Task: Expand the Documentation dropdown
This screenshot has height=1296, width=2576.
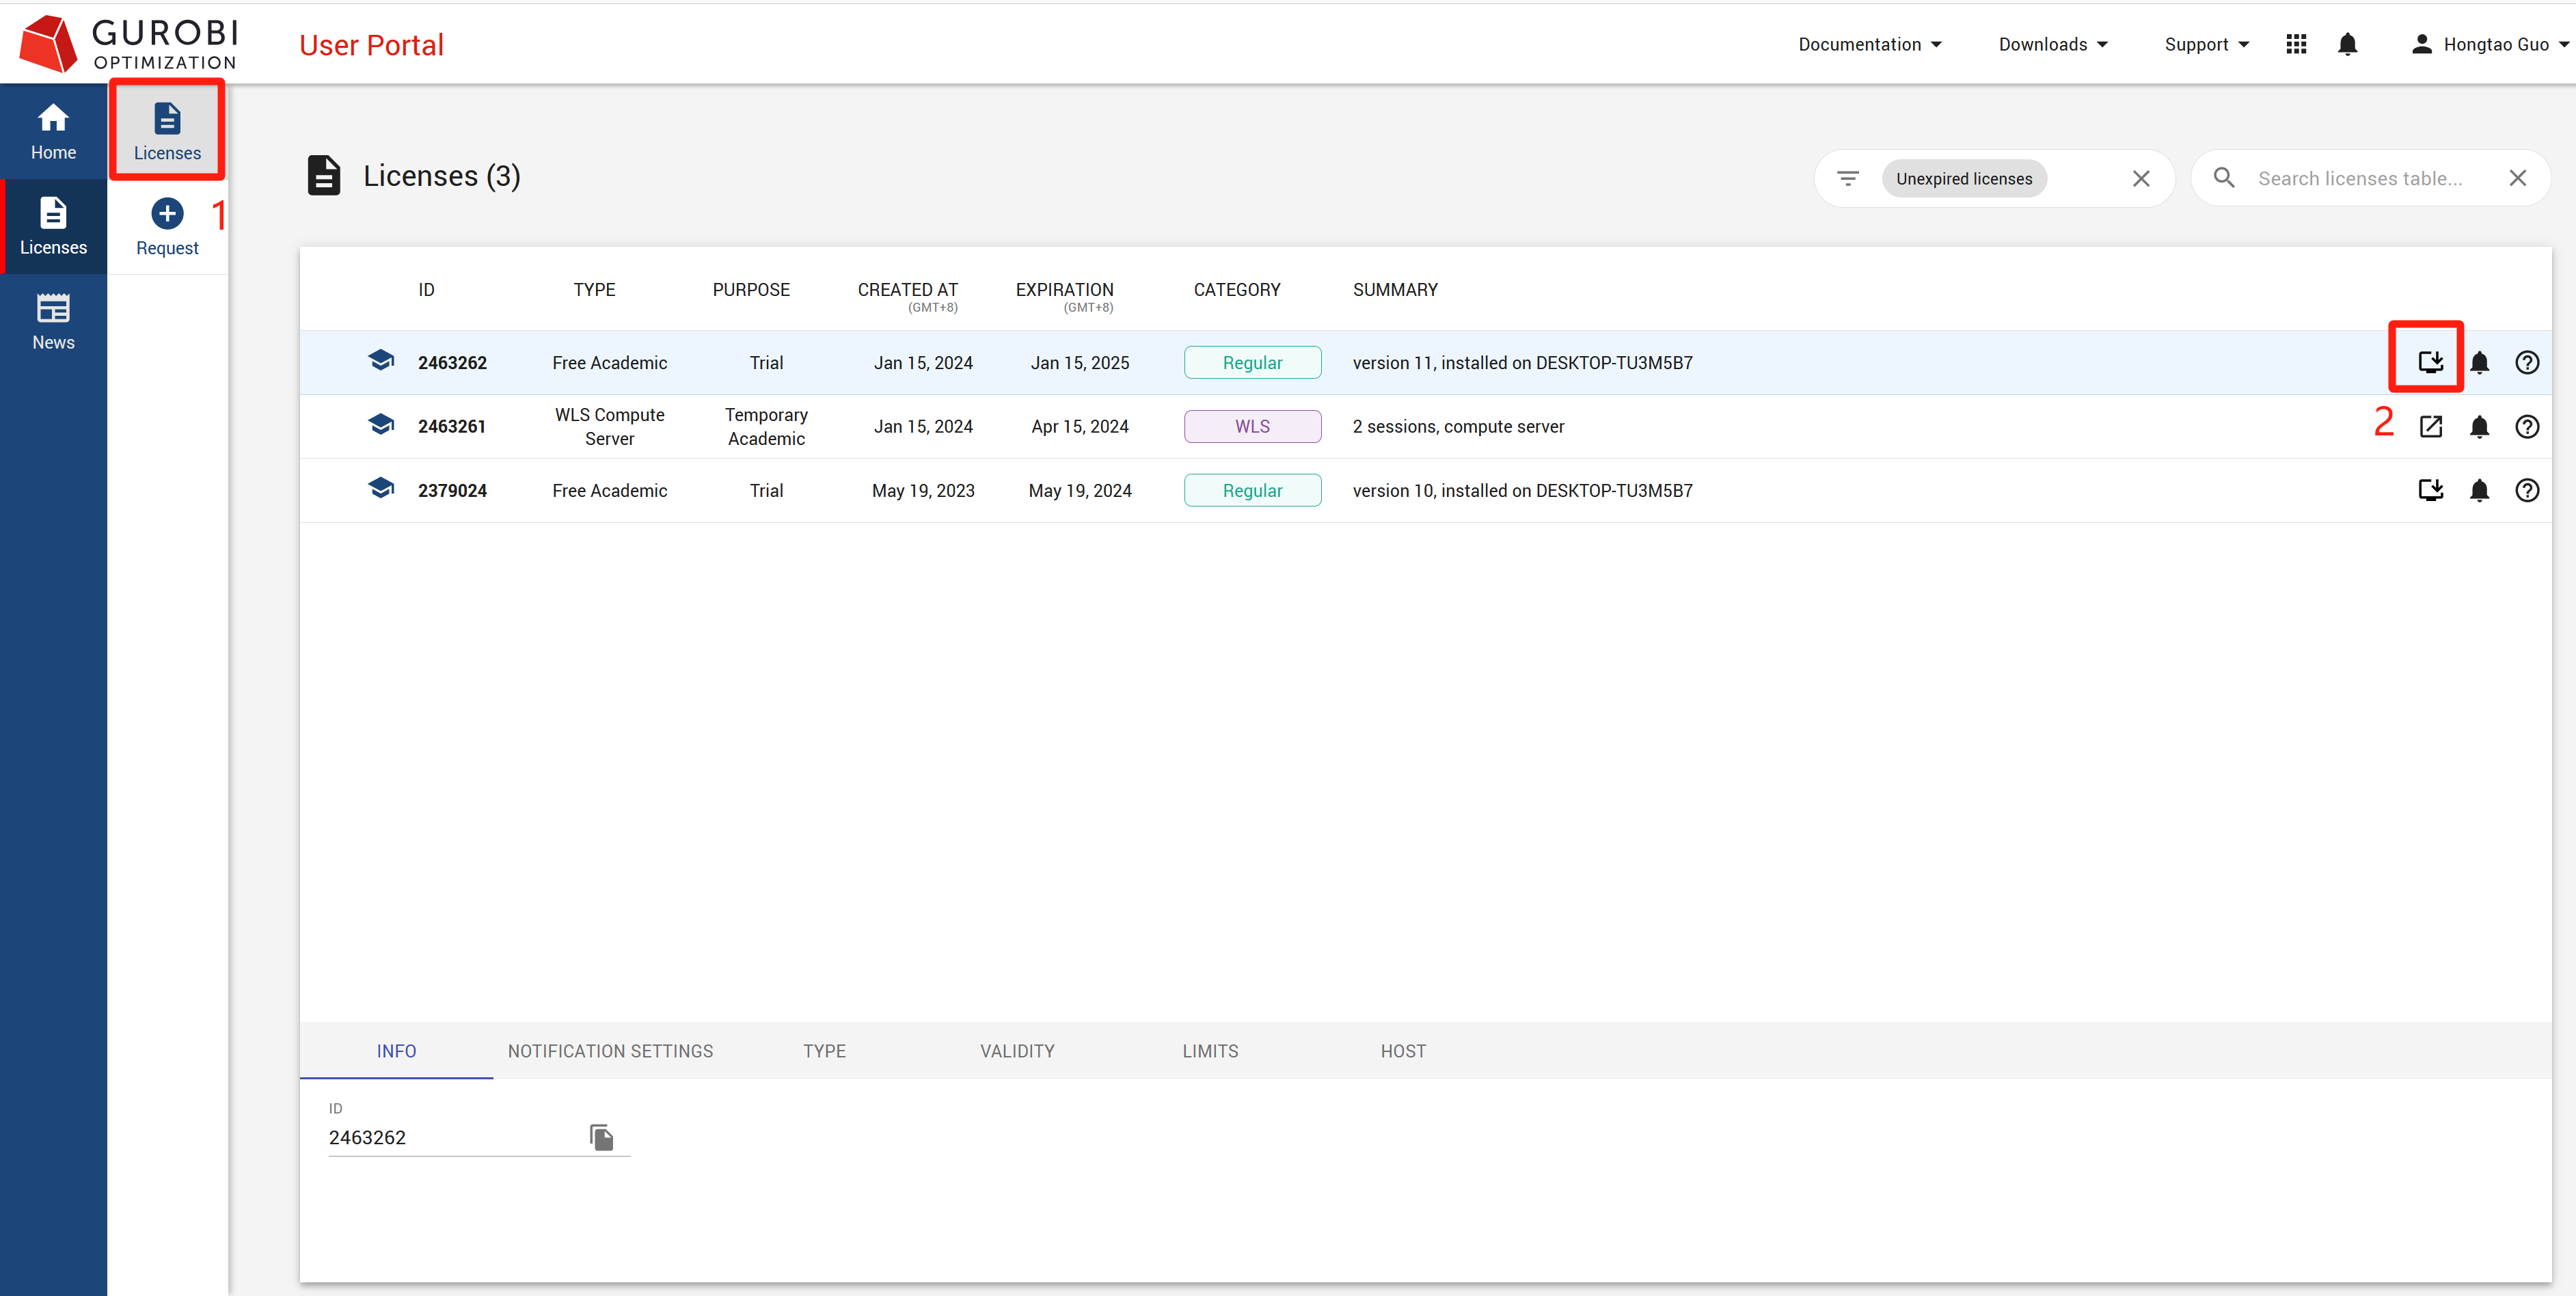Action: pos(1870,44)
